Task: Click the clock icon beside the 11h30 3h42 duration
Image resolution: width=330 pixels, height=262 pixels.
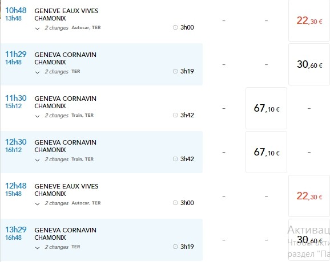Action: click(175, 115)
